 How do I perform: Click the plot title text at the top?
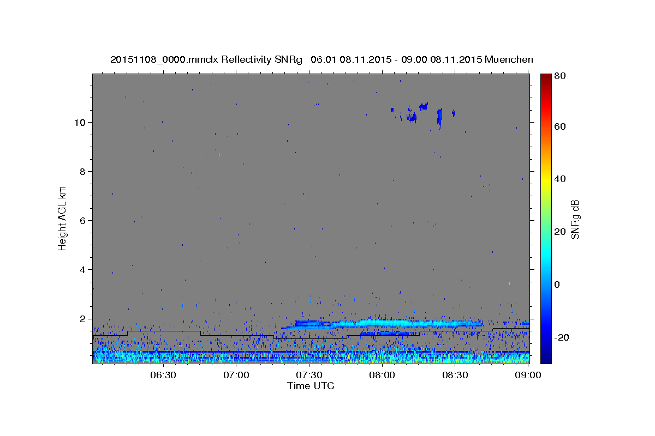coord(321,59)
